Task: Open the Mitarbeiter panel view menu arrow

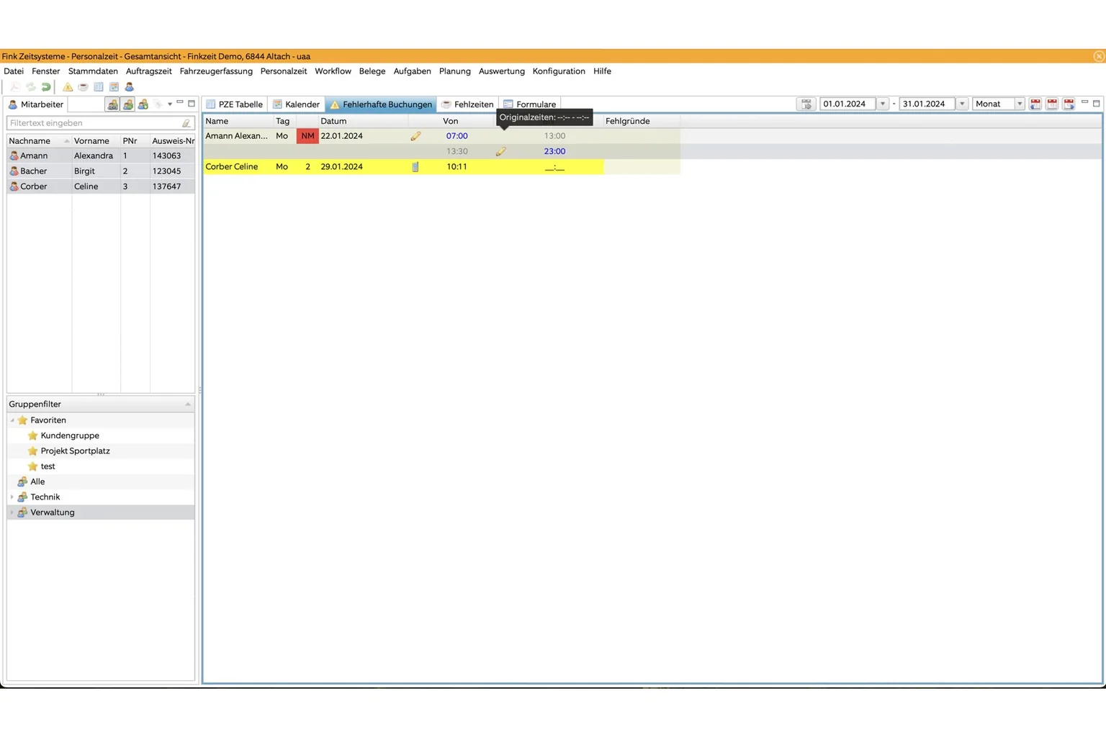Action: (170, 104)
